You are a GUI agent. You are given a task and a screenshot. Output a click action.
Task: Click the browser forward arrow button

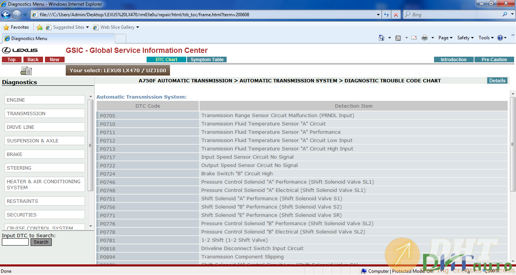tap(17, 15)
